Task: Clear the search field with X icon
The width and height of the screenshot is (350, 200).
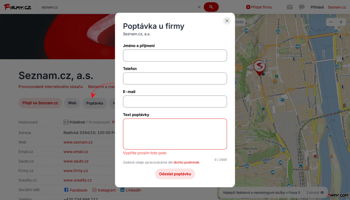Action: (199, 7)
